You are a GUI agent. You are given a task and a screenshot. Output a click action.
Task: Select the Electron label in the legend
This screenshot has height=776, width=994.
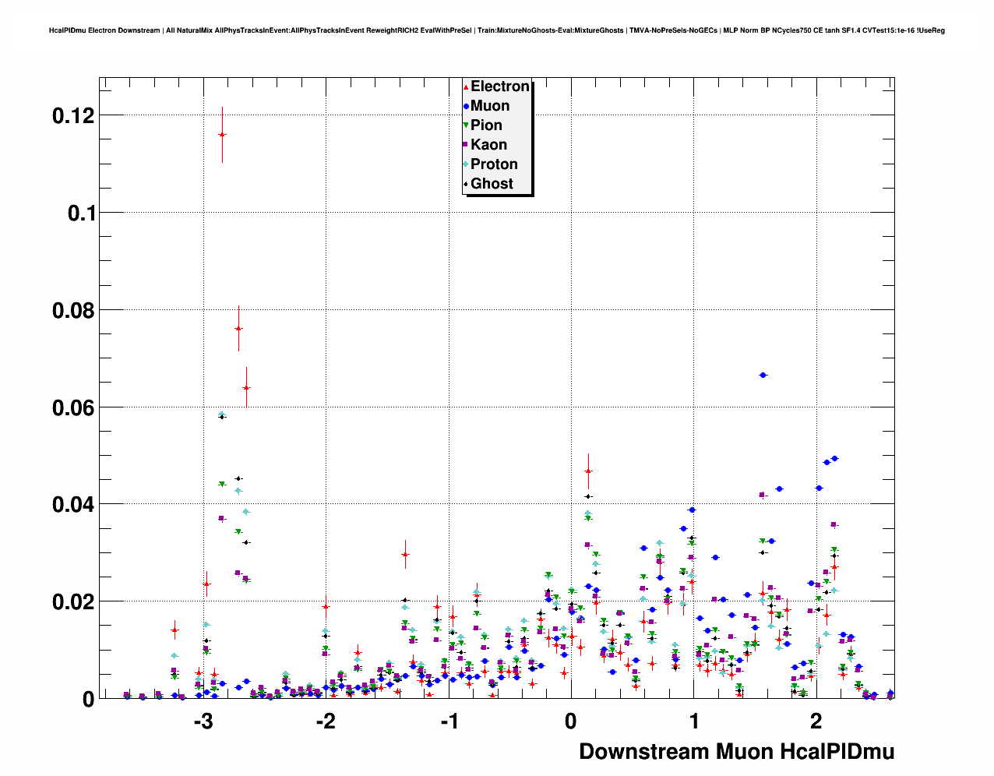click(x=499, y=86)
